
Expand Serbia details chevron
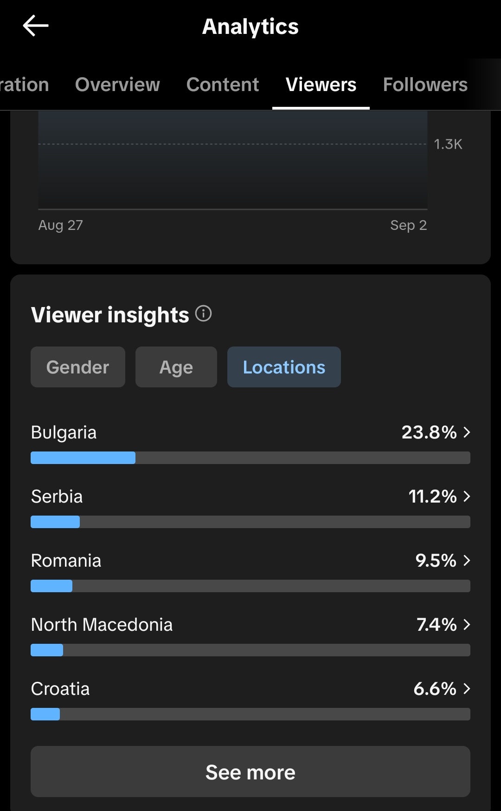tap(467, 497)
